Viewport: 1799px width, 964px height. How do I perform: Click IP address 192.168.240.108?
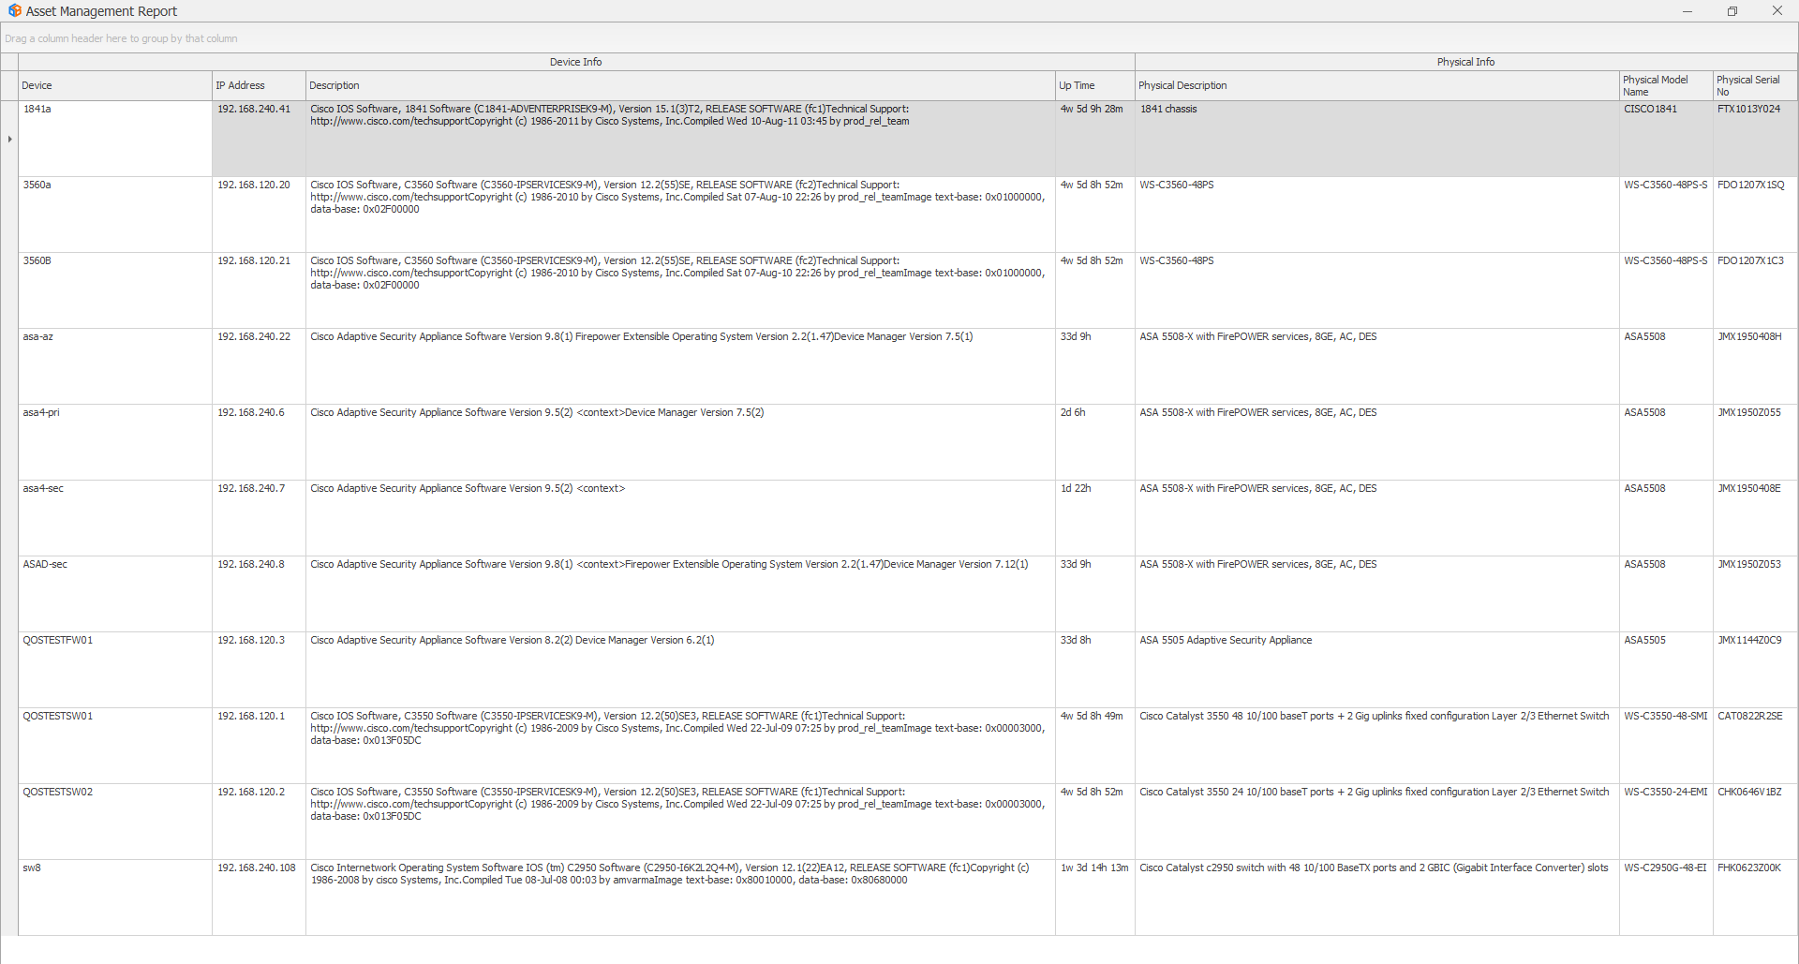[259, 897]
